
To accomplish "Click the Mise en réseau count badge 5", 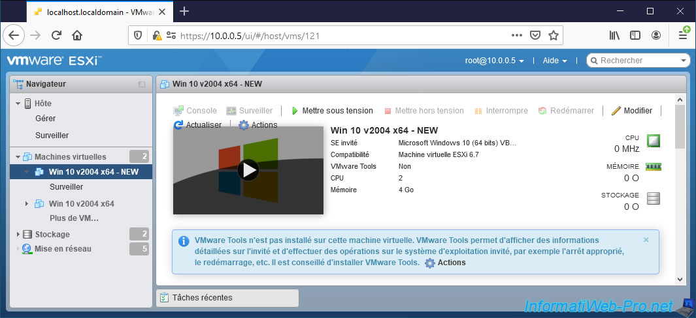I will [139, 249].
